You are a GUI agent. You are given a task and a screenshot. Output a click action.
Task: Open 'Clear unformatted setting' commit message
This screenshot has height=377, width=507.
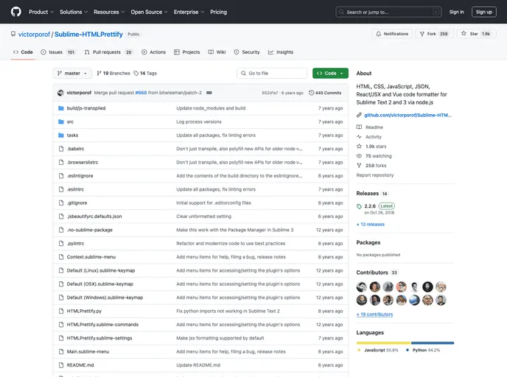pyautogui.click(x=203, y=216)
